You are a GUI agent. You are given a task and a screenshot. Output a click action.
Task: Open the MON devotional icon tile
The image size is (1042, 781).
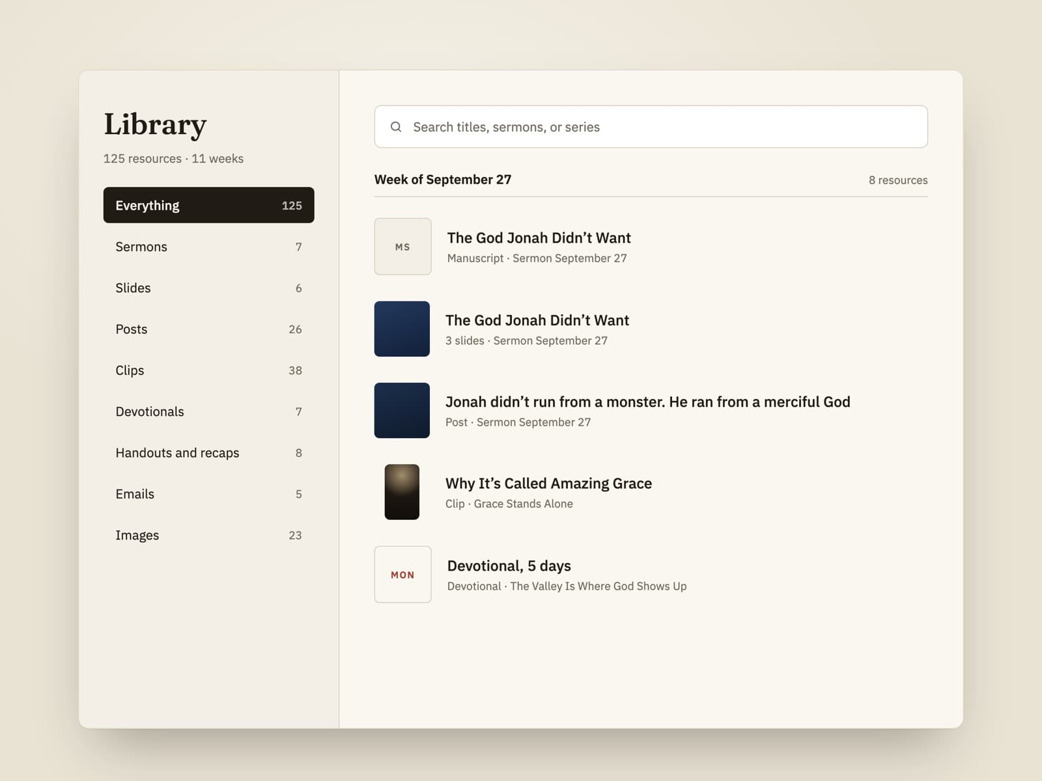point(402,574)
